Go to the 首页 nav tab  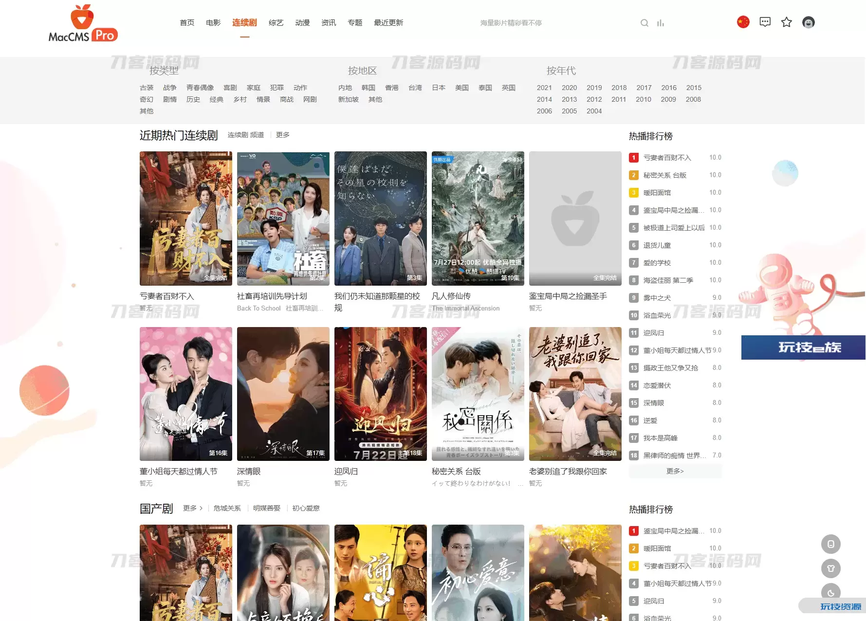point(187,23)
